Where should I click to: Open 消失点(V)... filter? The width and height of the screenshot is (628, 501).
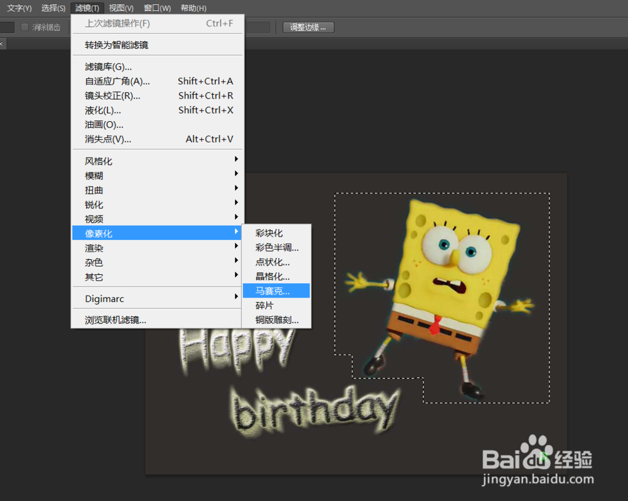pos(158,139)
